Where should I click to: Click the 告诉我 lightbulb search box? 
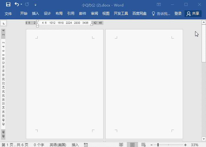tap(161, 14)
